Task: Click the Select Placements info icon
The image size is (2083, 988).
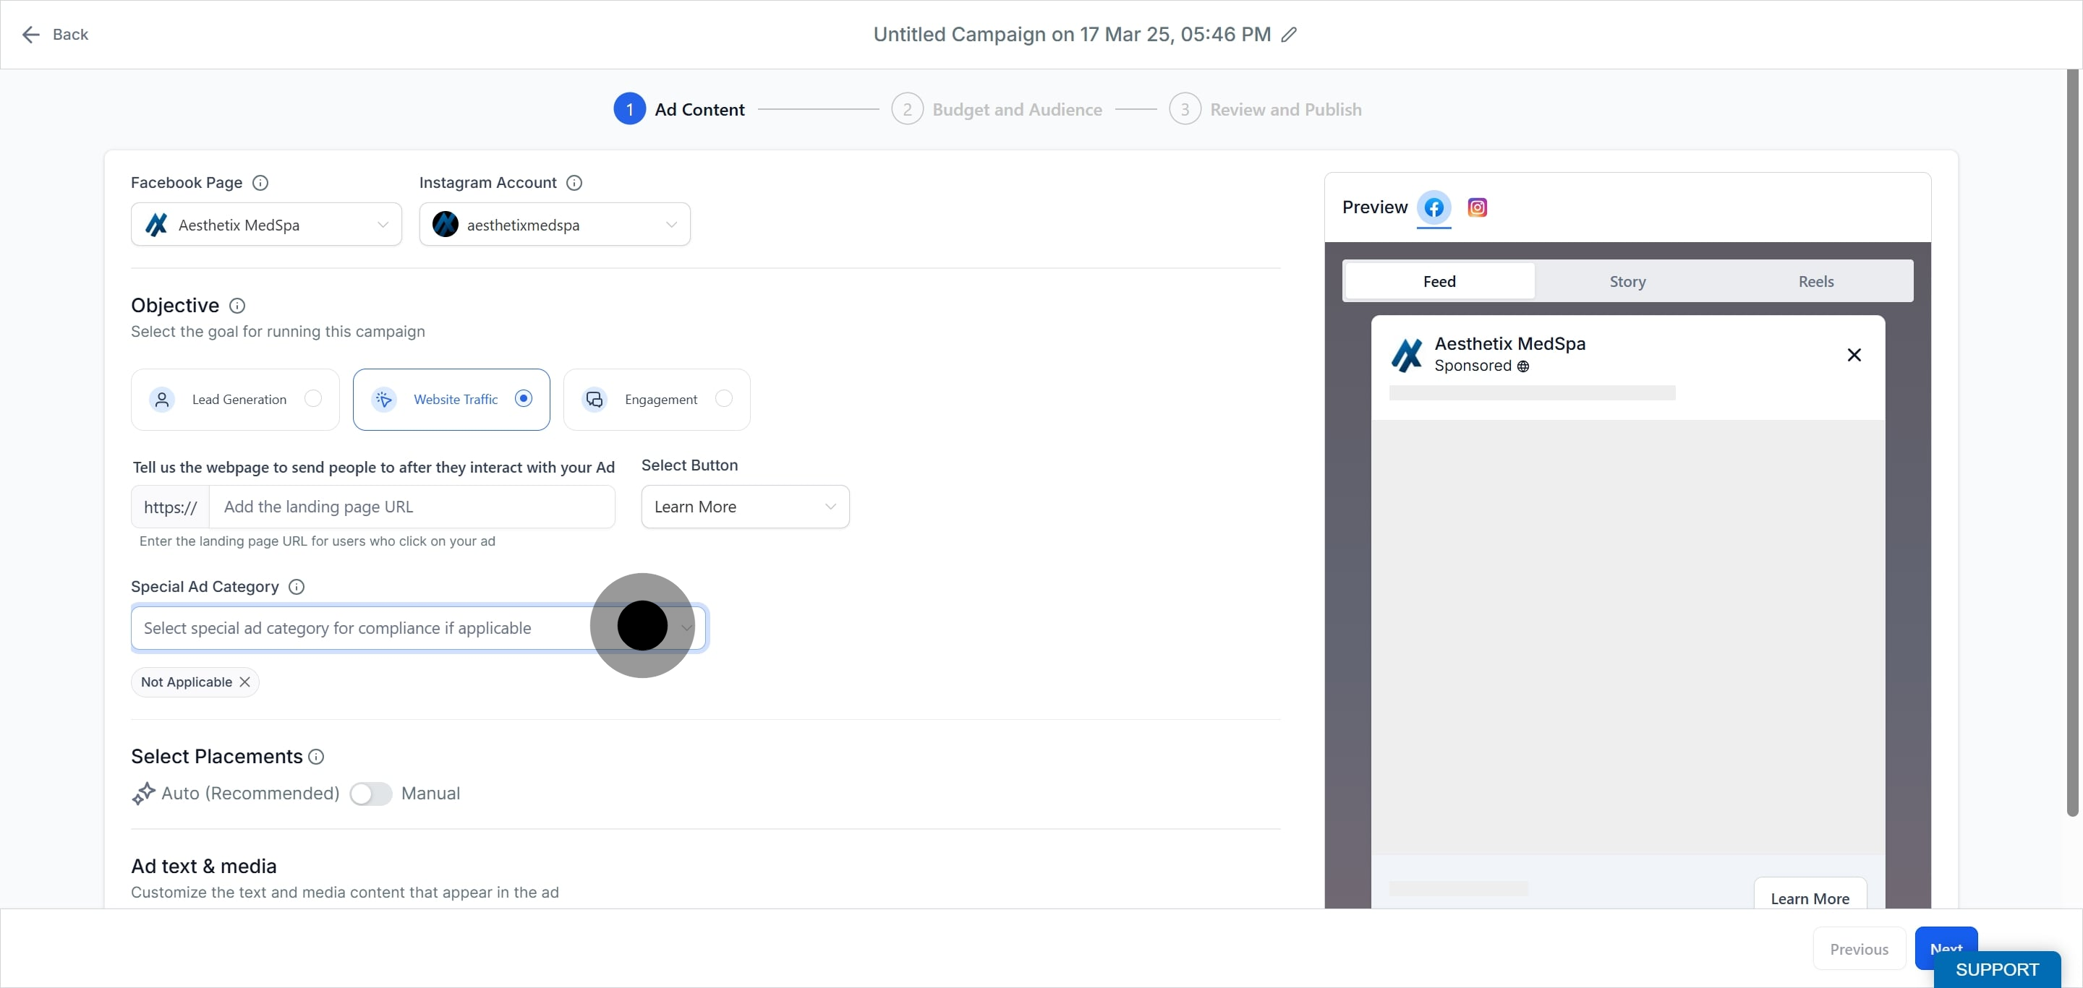Action: [316, 756]
